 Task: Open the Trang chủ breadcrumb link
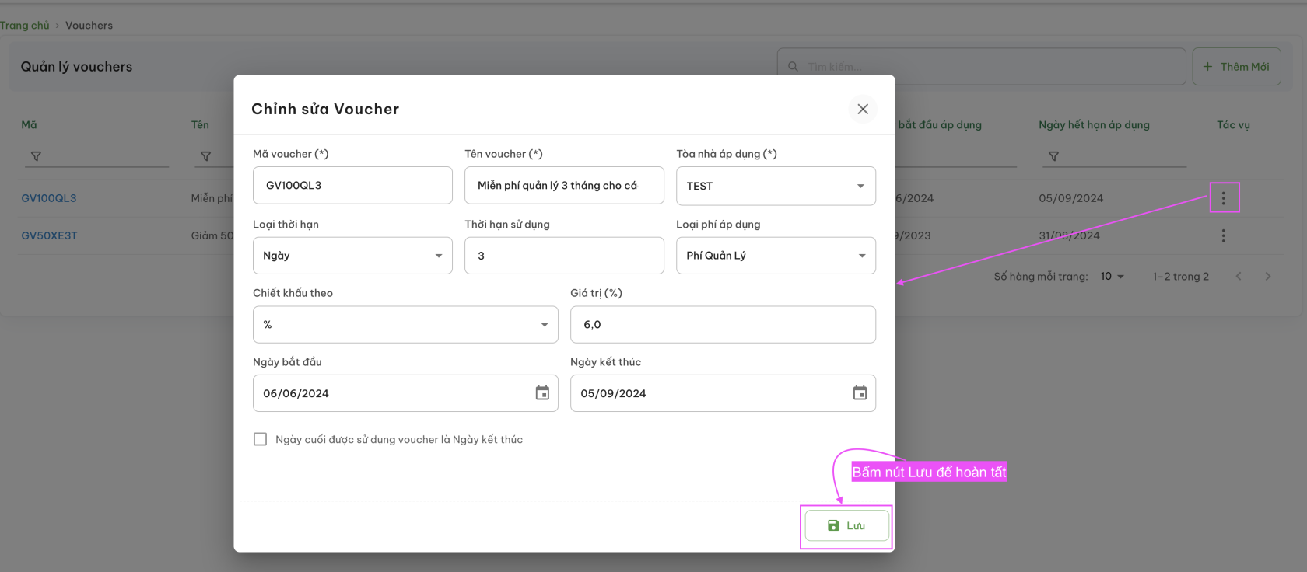pyautogui.click(x=25, y=26)
